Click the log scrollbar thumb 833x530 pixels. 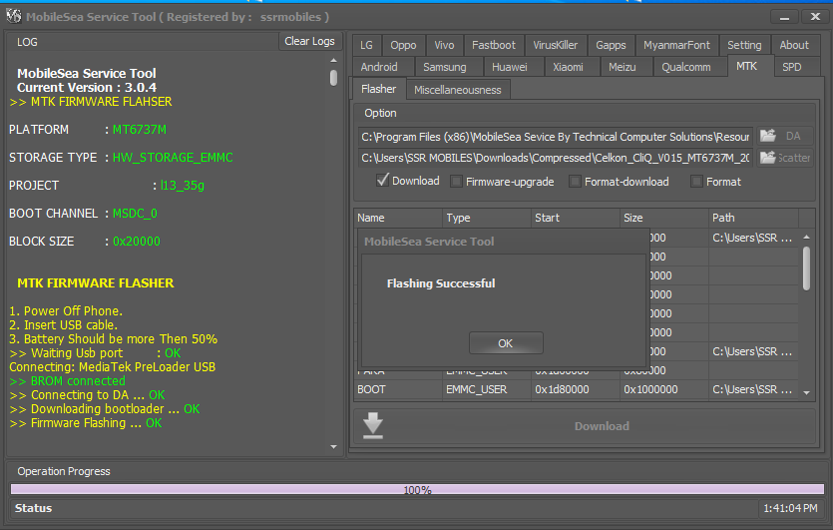point(333,78)
